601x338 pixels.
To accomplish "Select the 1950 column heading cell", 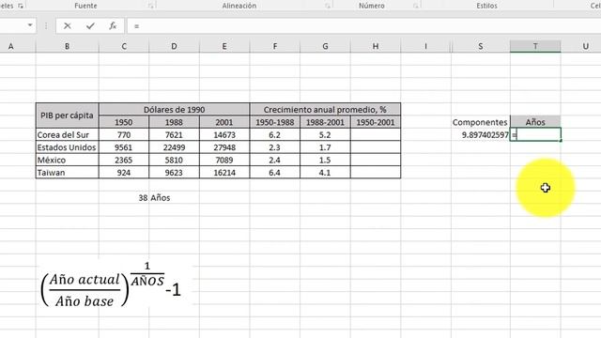I will 124,122.
